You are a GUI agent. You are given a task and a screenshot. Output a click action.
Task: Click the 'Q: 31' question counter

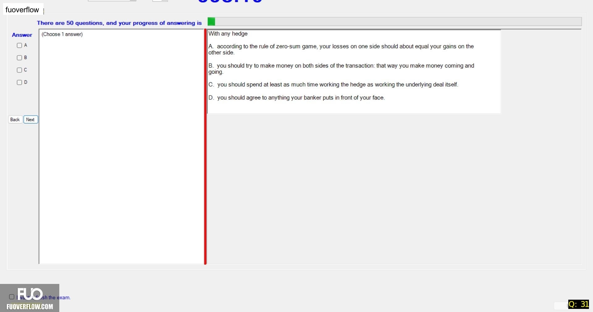[578, 304]
